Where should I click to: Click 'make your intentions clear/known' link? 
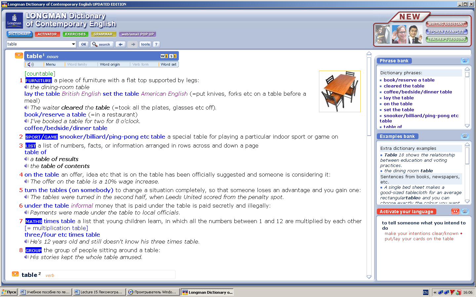(x=421, y=234)
